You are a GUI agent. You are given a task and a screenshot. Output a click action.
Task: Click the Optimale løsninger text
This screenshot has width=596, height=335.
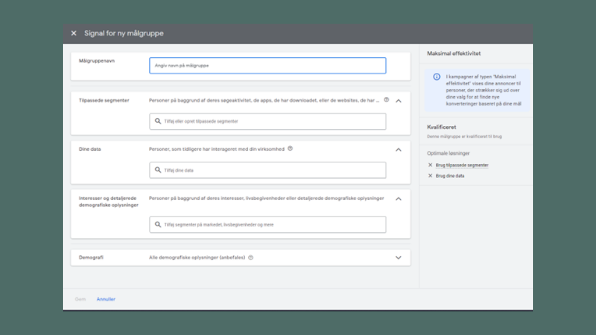[x=448, y=153]
